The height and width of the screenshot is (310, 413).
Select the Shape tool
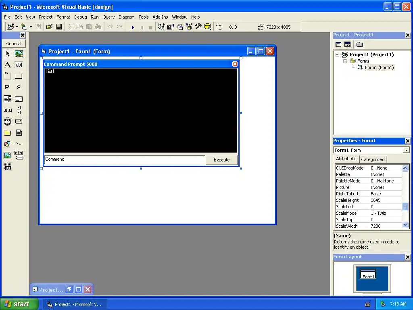(8, 144)
